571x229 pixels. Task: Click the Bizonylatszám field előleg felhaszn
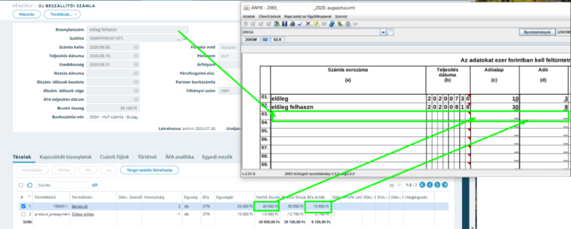click(138, 29)
